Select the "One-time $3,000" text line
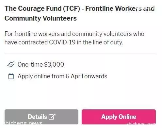Screen dimensions: 162x128 pyautogui.click(x=41, y=64)
